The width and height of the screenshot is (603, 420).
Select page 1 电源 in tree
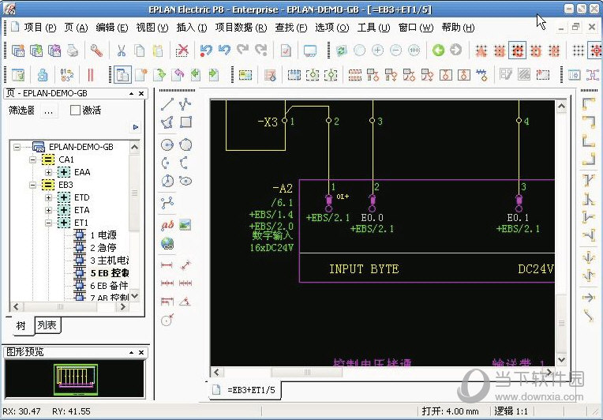(103, 235)
